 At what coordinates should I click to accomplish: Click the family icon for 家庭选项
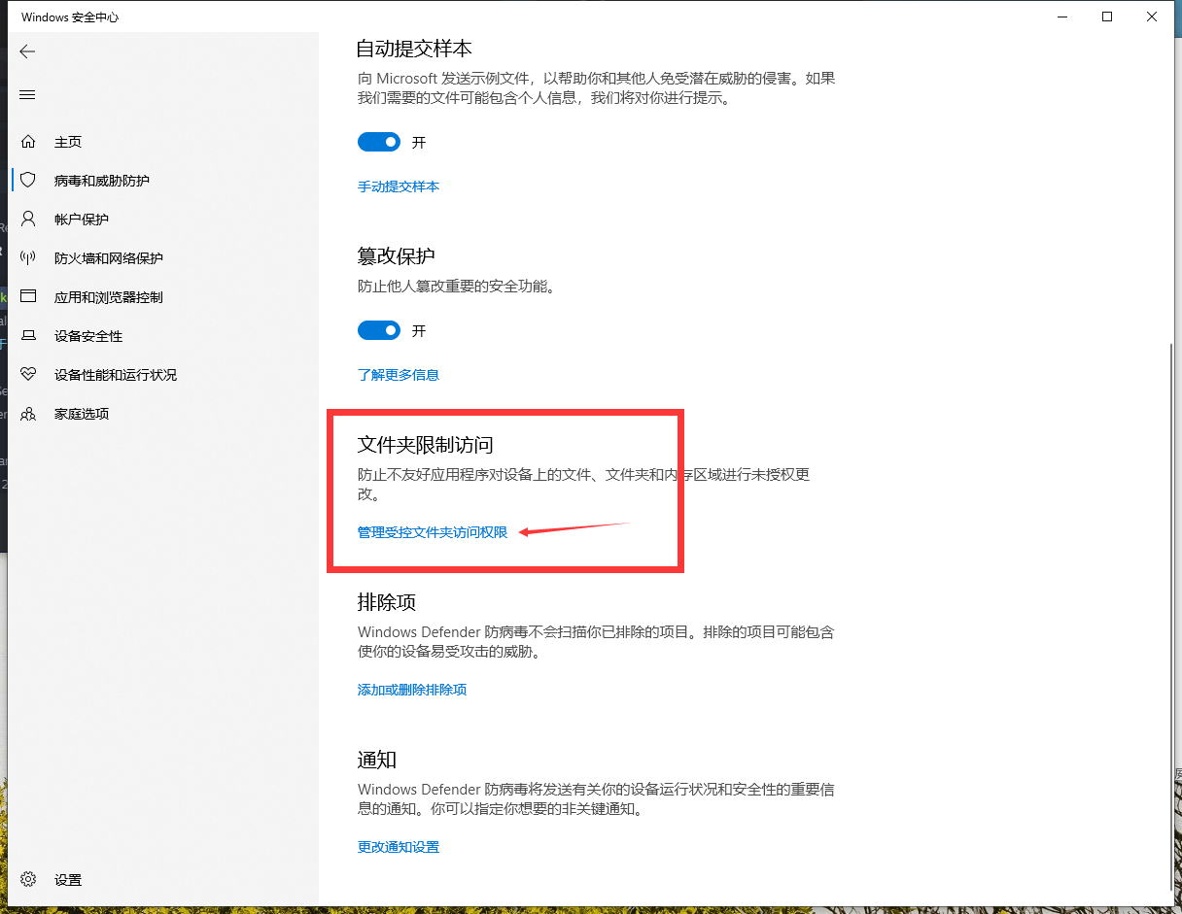(28, 414)
